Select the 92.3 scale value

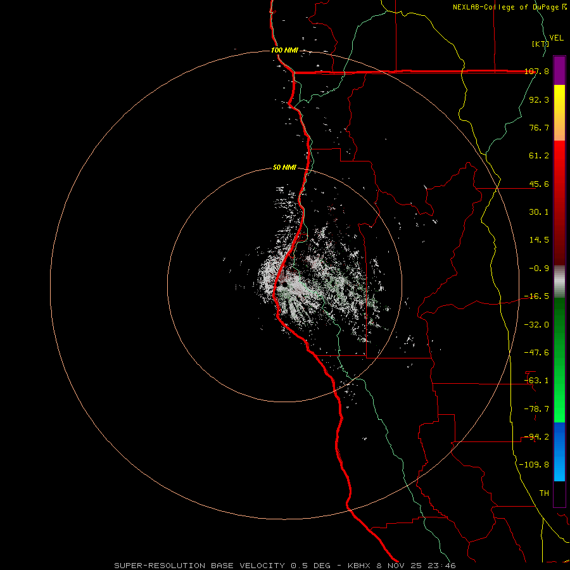click(539, 99)
